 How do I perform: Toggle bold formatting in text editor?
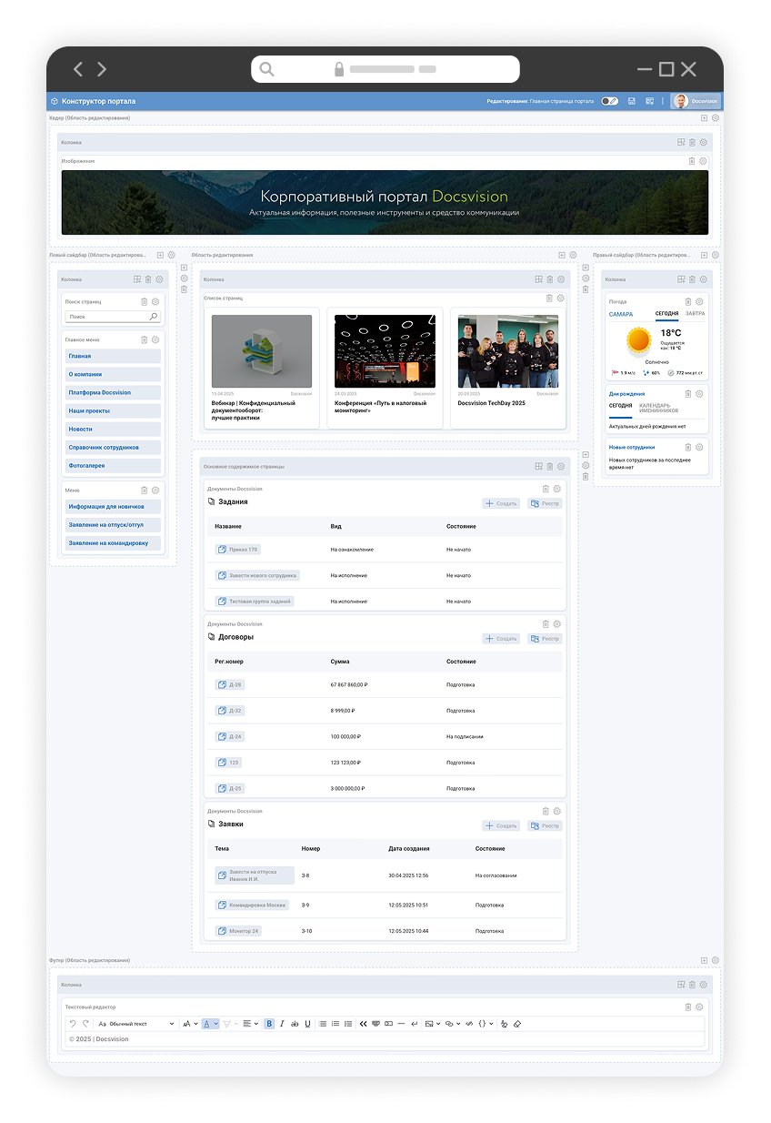coord(269,1024)
